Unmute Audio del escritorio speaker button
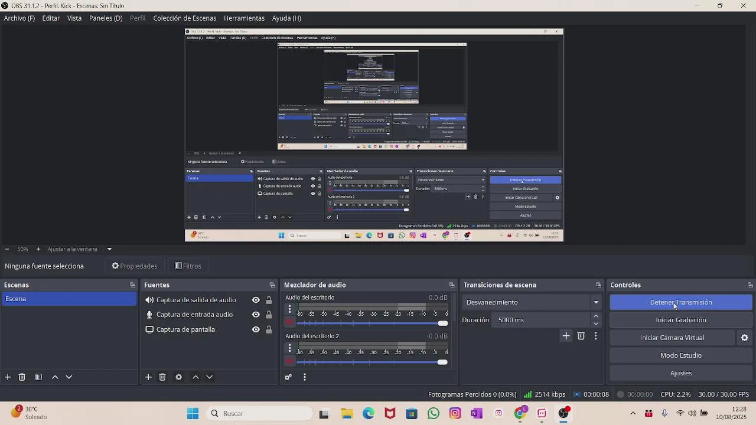The height and width of the screenshot is (425, 756). pyautogui.click(x=289, y=322)
